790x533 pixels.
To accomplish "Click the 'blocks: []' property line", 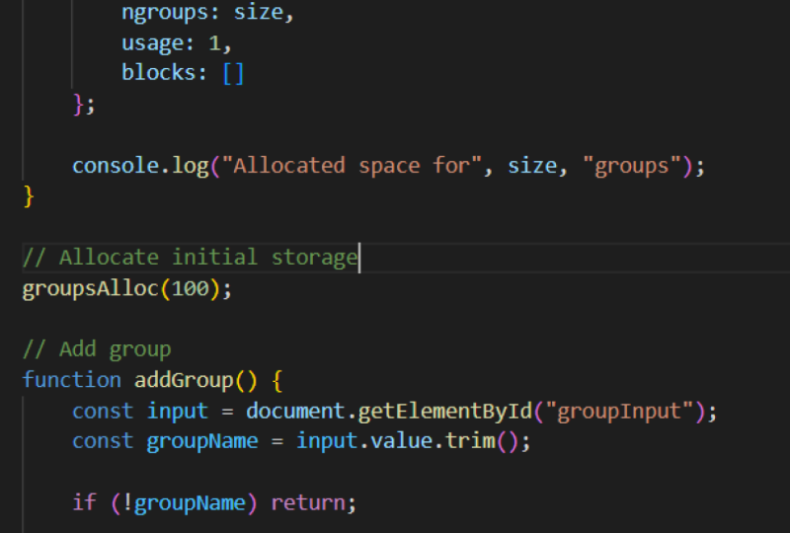I will coord(183,74).
